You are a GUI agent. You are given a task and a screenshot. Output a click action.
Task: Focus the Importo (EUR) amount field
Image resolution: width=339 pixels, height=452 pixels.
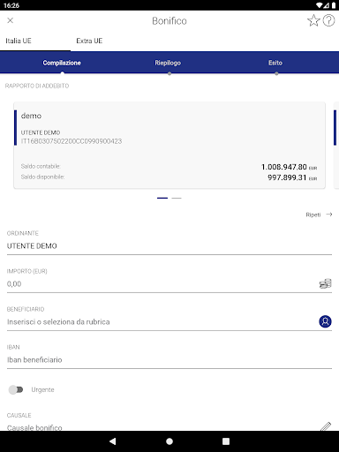point(162,284)
